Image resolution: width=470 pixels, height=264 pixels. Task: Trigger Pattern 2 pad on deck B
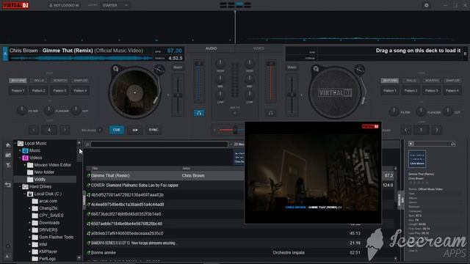pyautogui.click(x=411, y=90)
